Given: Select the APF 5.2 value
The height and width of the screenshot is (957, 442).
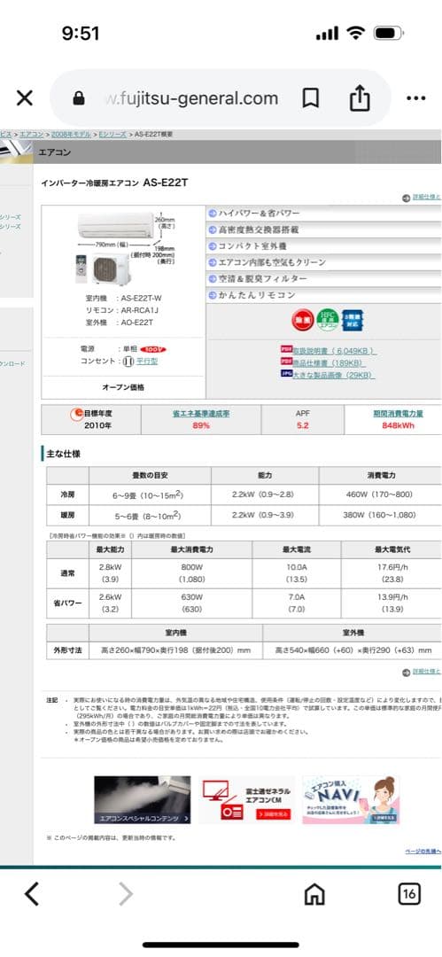Looking at the screenshot, I should pyautogui.click(x=303, y=425).
